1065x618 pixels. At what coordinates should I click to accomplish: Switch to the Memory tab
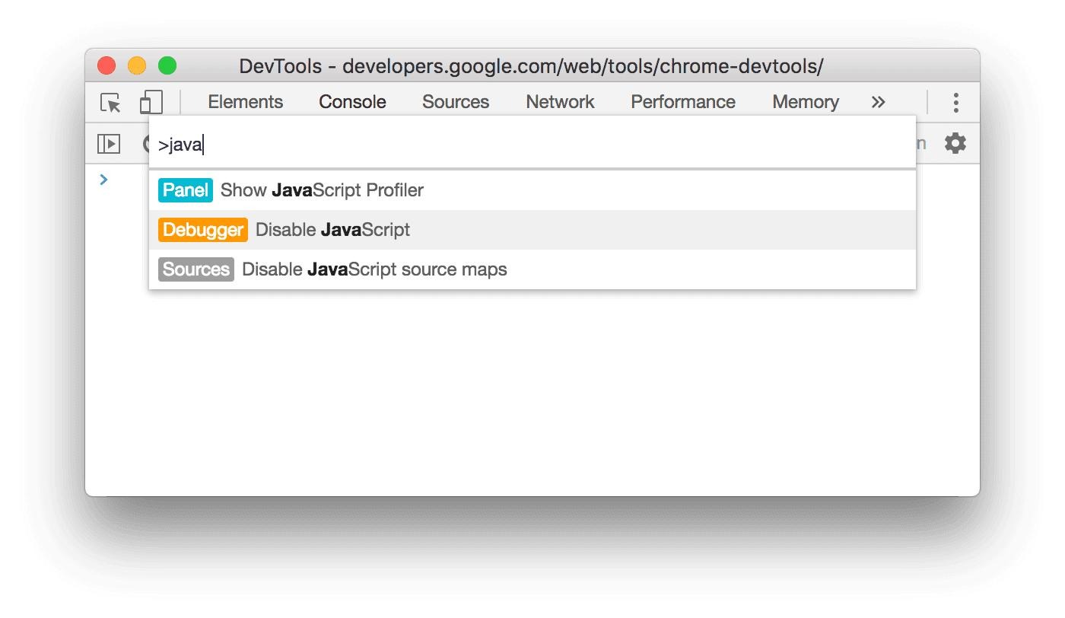806,102
